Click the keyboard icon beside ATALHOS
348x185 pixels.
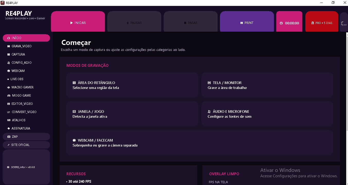(x=9, y=120)
